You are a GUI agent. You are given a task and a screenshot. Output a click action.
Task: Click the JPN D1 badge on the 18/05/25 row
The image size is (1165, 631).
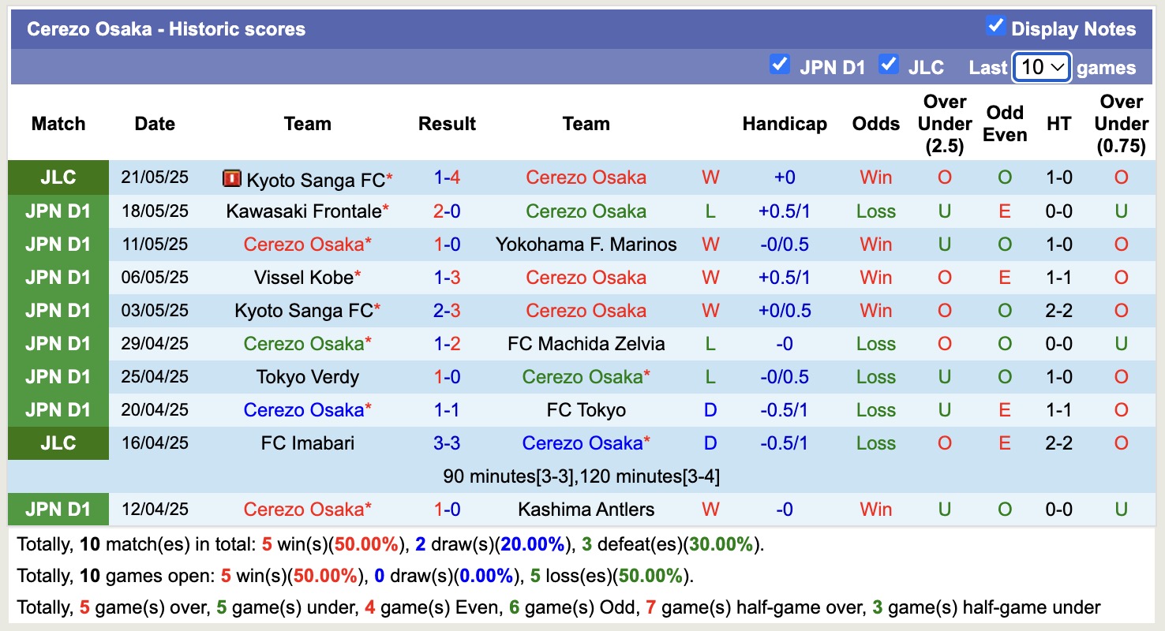pyautogui.click(x=58, y=211)
